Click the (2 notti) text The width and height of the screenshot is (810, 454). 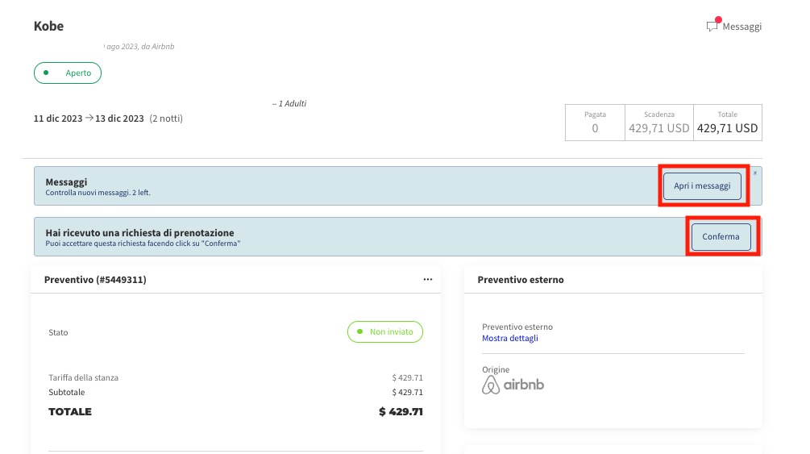point(166,119)
